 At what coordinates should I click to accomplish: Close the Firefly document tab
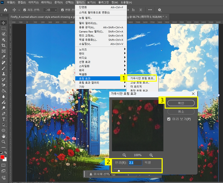(x=166, y=17)
